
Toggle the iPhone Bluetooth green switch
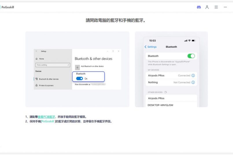[x=191, y=56]
